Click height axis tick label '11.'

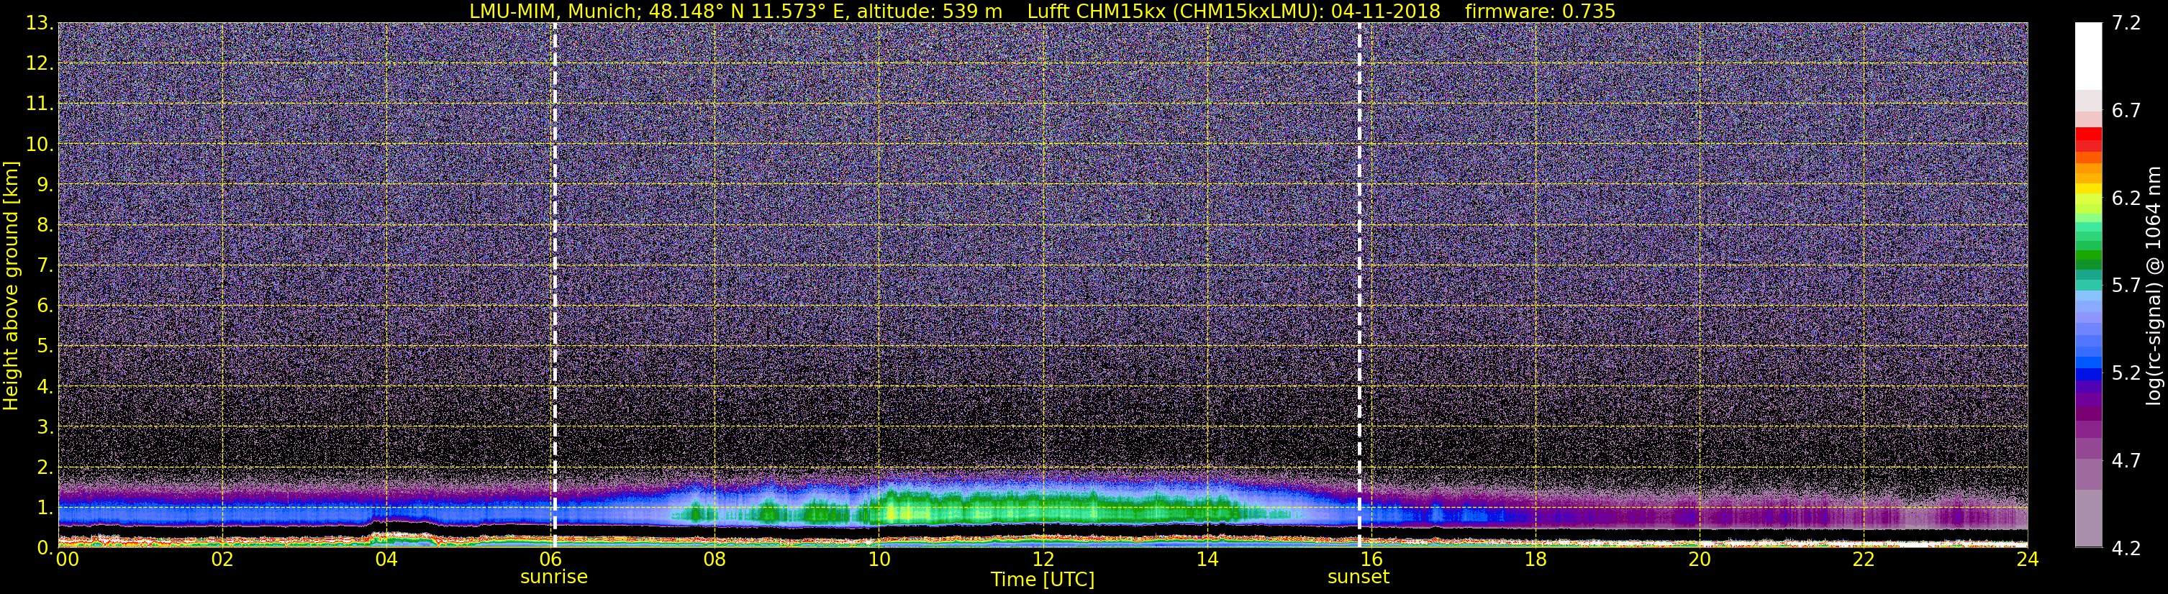tap(40, 104)
